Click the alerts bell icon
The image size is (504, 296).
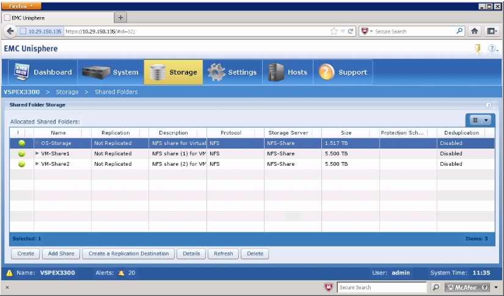(x=121, y=273)
